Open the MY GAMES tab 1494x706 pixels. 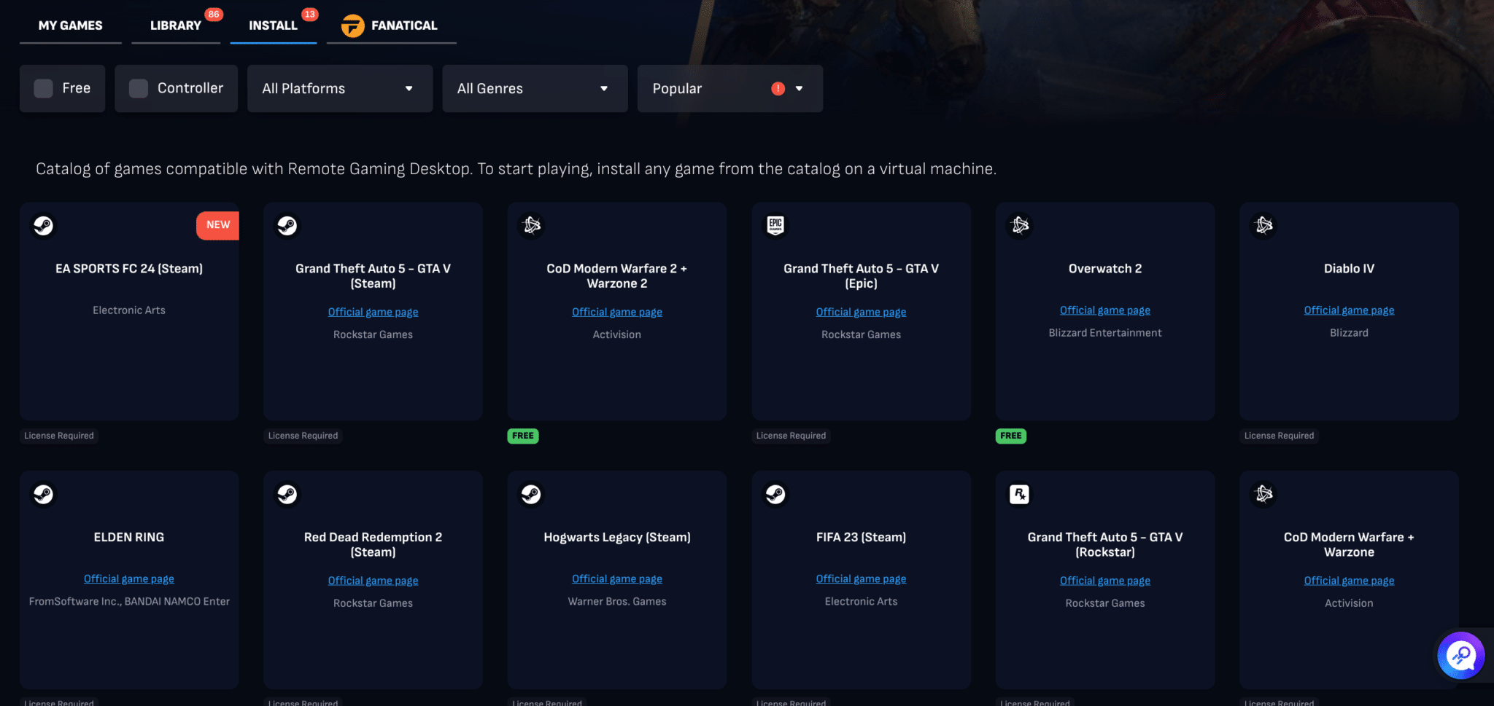(x=70, y=25)
